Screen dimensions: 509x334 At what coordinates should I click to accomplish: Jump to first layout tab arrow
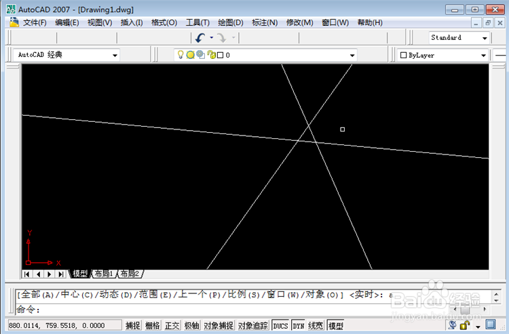click(x=27, y=274)
